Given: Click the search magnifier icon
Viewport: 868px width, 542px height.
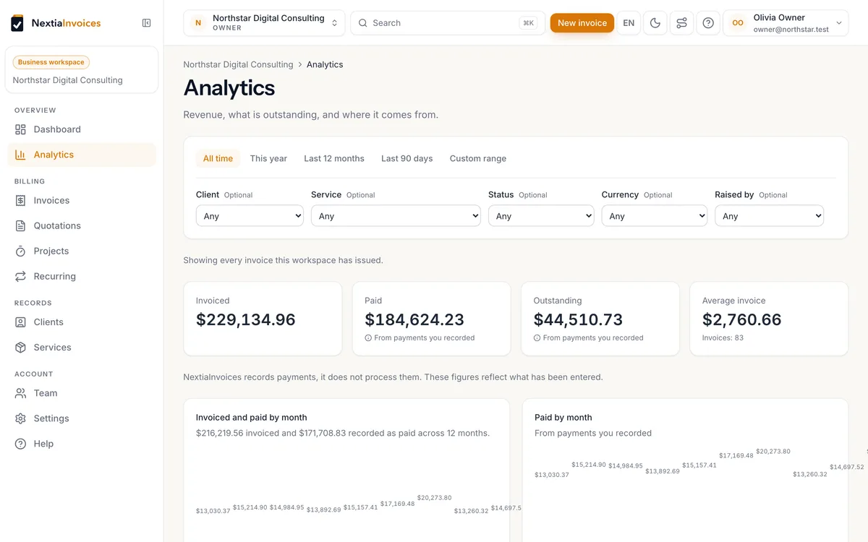Looking at the screenshot, I should (363, 23).
